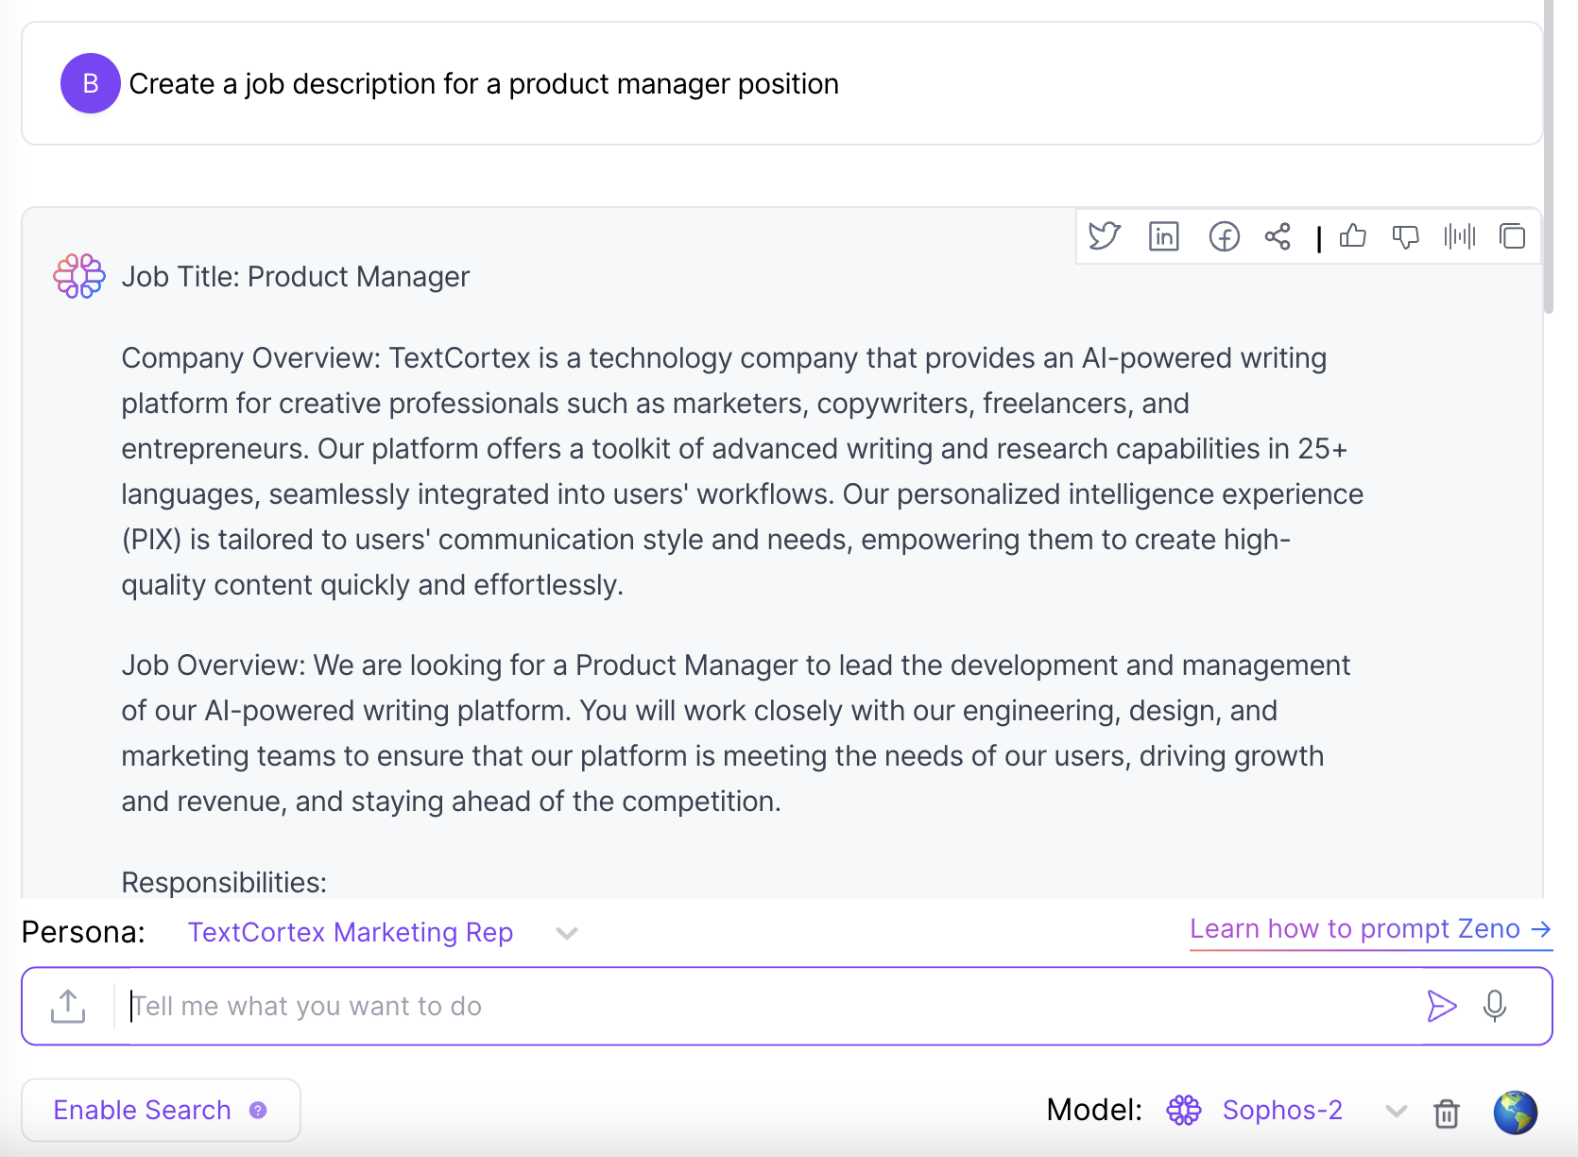Share the response on Facebook
The height and width of the screenshot is (1157, 1578).
click(1224, 236)
